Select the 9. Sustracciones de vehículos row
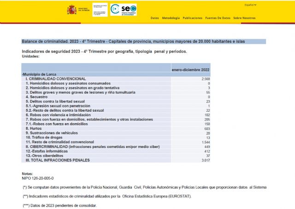 [x=53, y=133]
